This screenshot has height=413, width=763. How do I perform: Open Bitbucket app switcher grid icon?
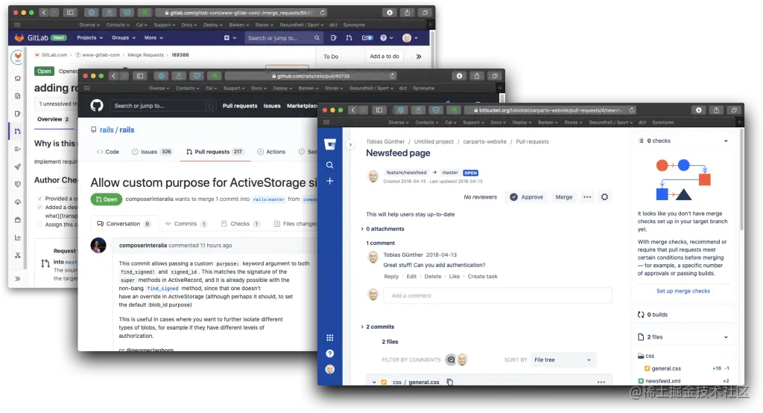(330, 338)
